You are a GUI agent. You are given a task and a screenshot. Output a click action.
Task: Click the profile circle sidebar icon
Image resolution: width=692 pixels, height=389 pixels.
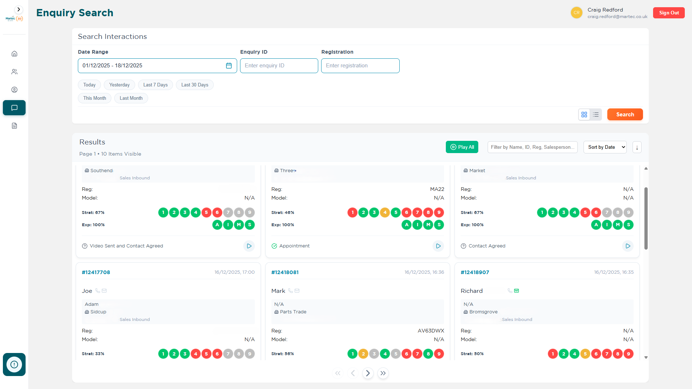point(14,90)
